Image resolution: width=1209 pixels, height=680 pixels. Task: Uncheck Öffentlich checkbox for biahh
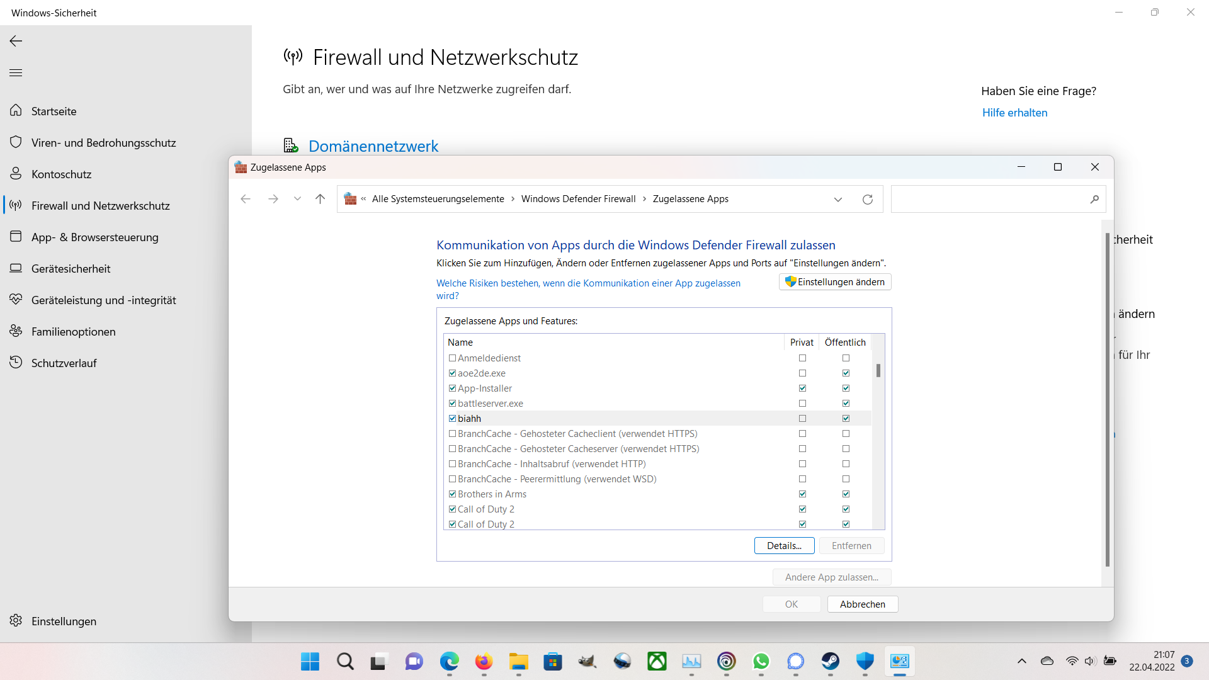tap(846, 418)
